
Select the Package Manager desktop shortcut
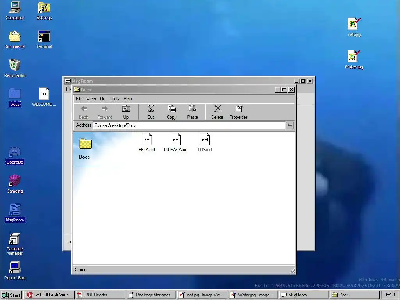(15, 244)
